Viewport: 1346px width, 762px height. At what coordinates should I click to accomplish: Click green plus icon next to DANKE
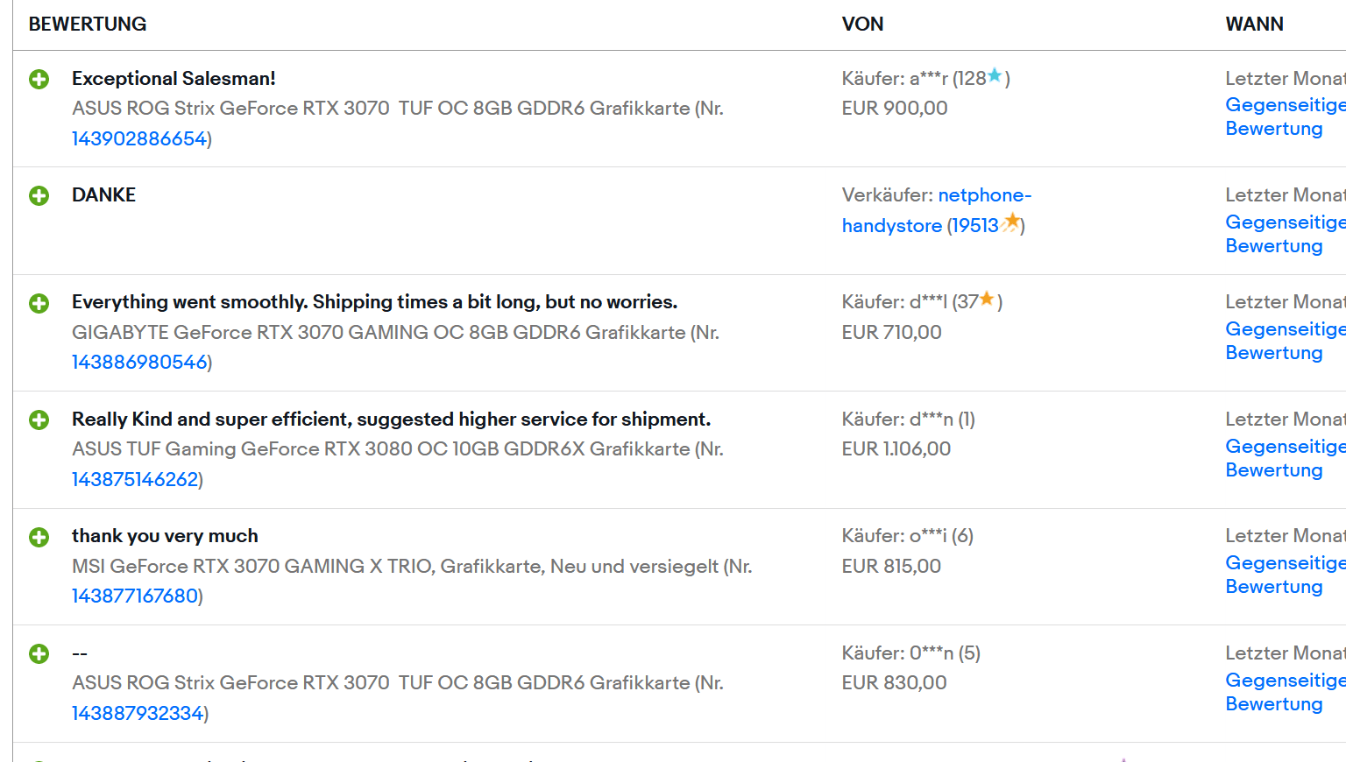[39, 195]
